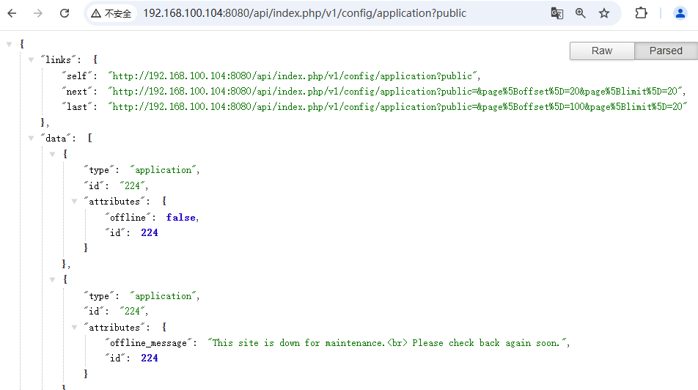Open the "self" link URL
The image size is (698, 390).
(x=293, y=76)
